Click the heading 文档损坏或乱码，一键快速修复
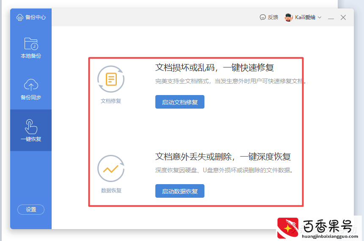The width and height of the screenshot is (364, 241). point(215,68)
